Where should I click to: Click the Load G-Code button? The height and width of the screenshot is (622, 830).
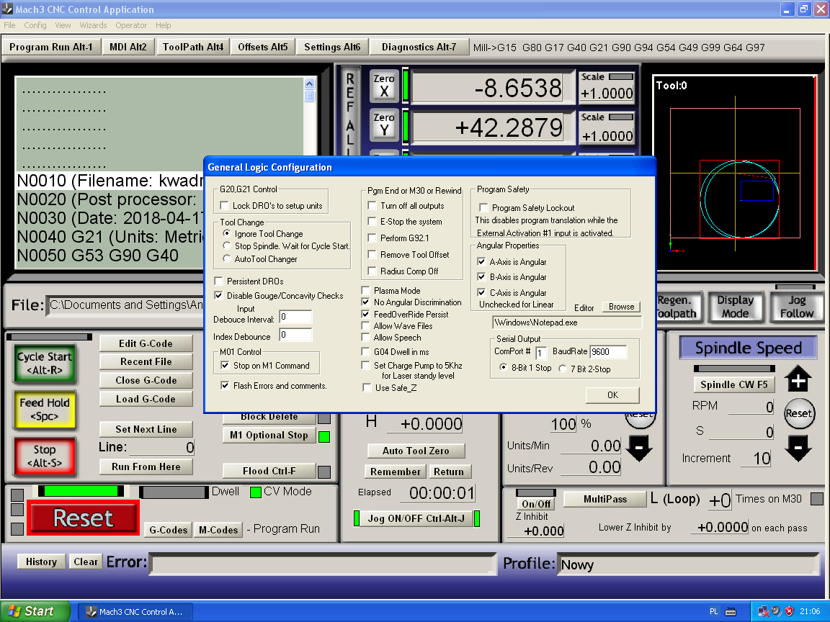[x=146, y=399]
